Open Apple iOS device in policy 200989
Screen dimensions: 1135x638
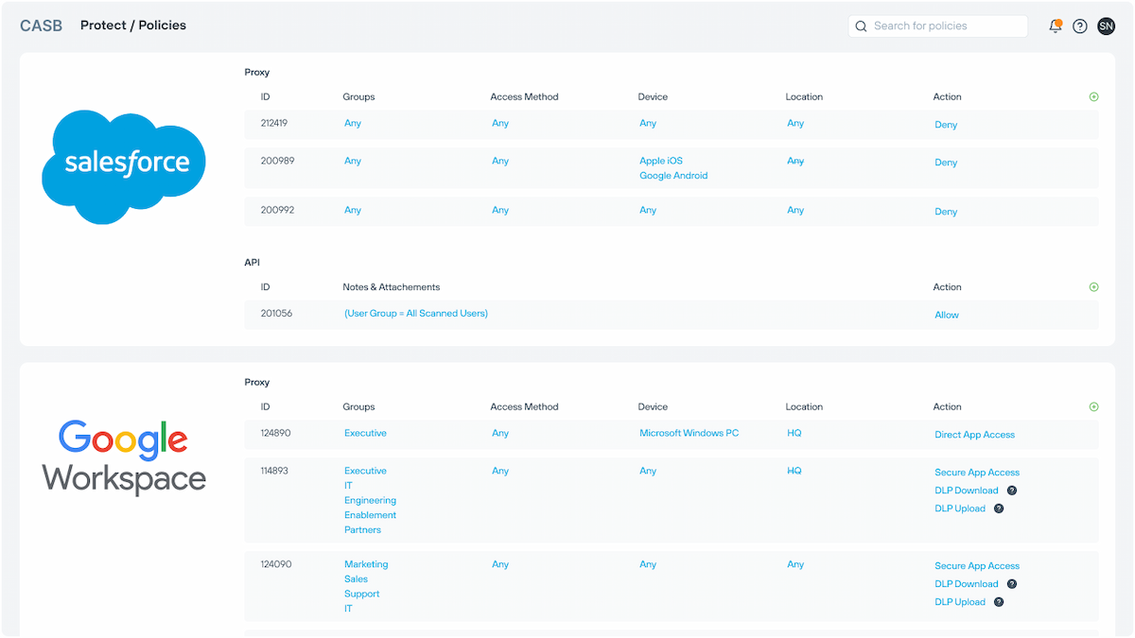tap(660, 161)
